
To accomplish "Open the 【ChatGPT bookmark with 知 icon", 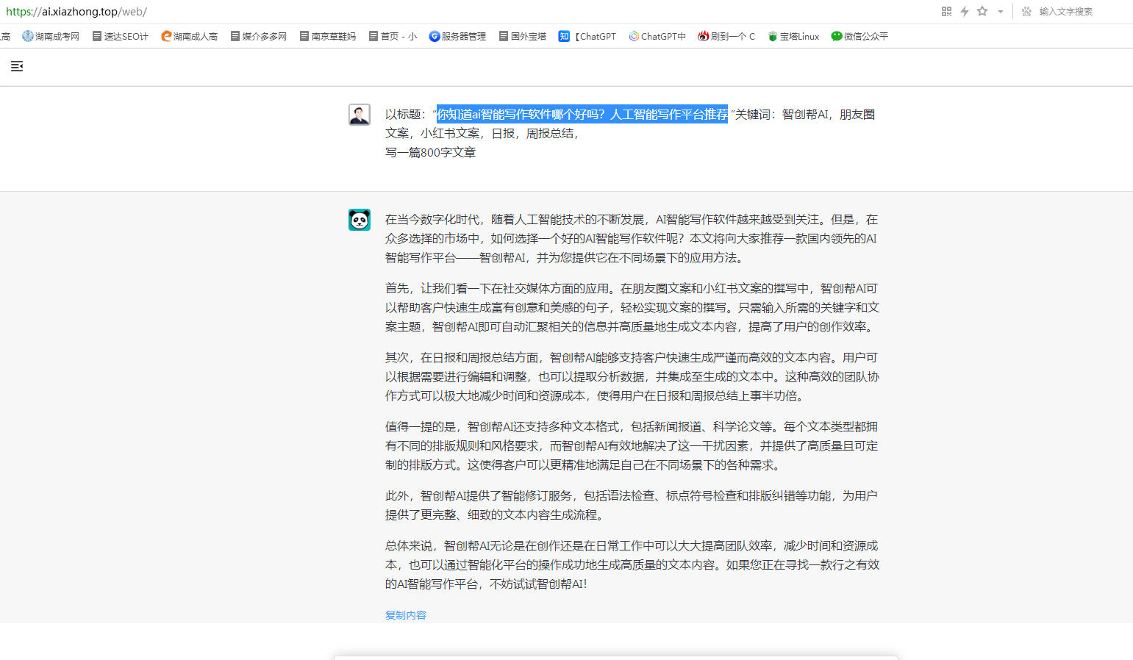I will coord(587,36).
